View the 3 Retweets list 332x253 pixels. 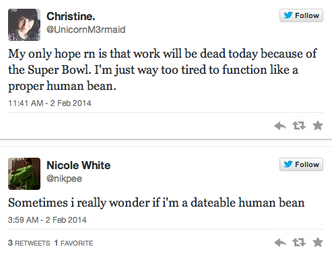[29, 243]
